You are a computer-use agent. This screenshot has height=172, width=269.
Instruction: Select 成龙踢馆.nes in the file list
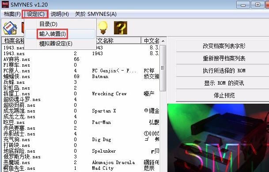pos(19,111)
